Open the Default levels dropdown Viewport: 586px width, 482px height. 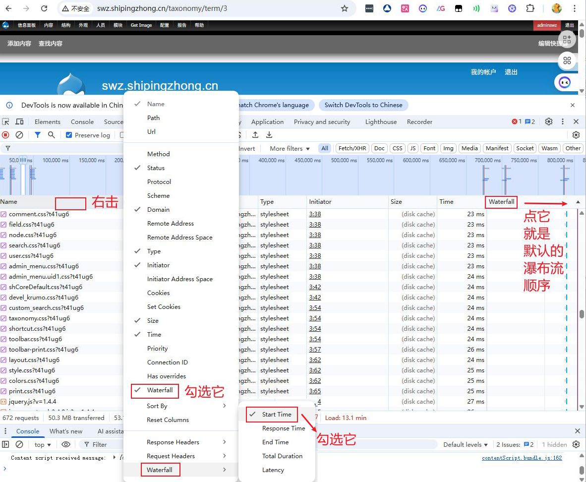466,444
